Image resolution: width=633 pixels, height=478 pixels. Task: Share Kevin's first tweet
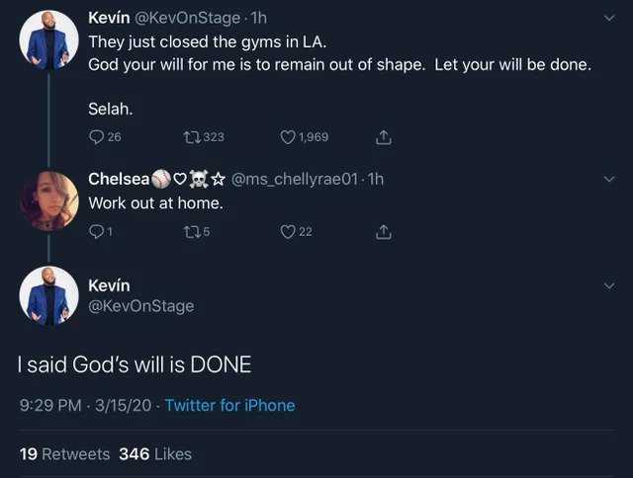(384, 137)
